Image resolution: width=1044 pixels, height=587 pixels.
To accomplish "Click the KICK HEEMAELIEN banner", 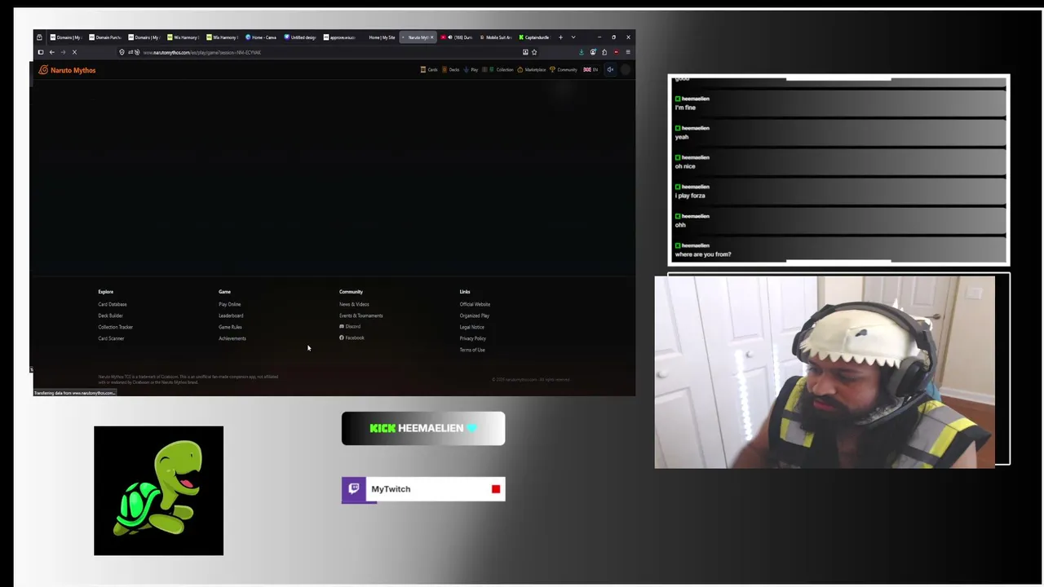I will point(423,428).
